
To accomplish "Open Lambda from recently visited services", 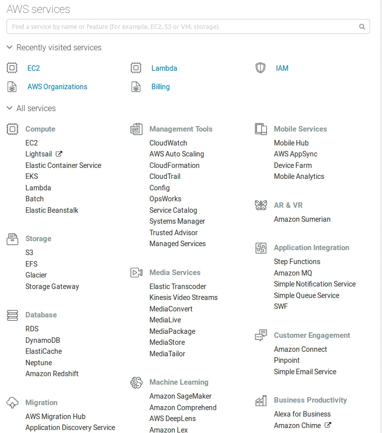I will pos(164,68).
